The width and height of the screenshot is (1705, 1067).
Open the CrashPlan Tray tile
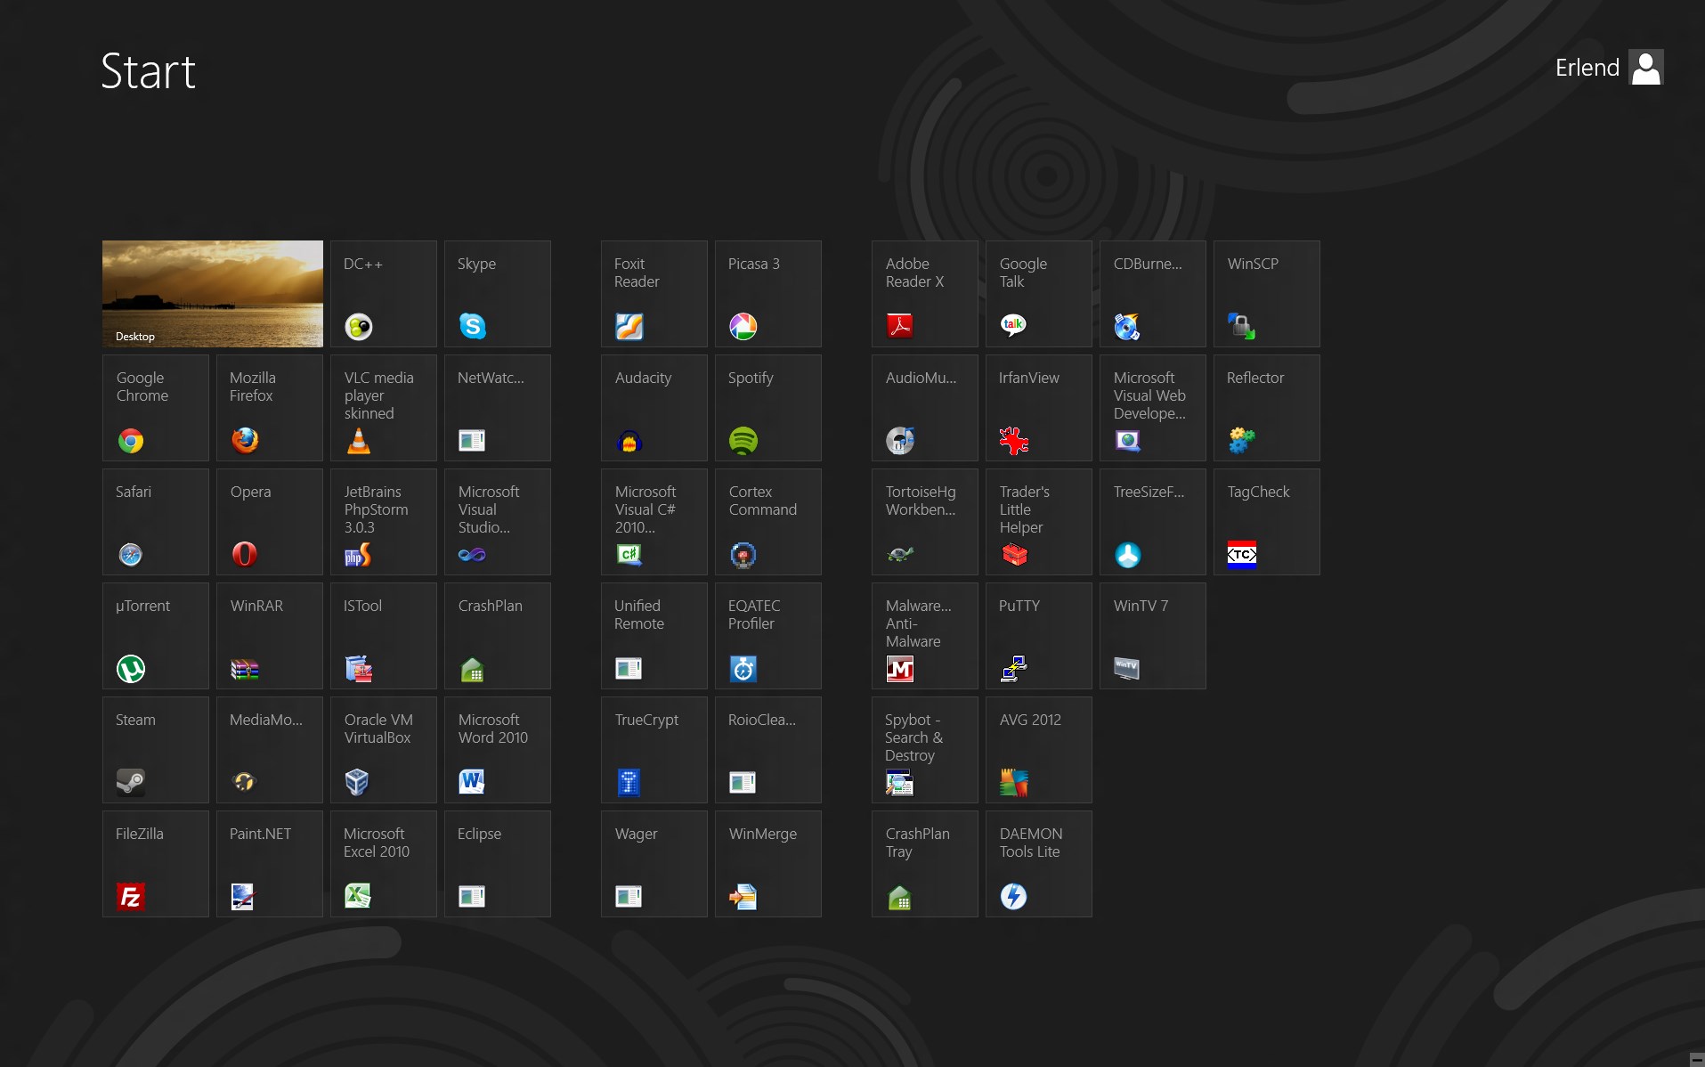tap(925, 864)
